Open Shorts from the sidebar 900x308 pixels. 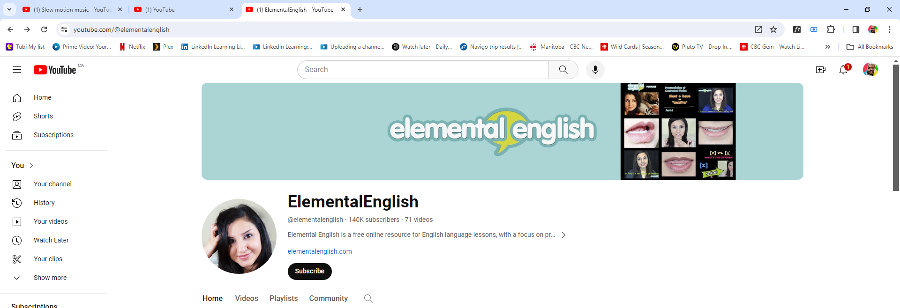point(43,116)
